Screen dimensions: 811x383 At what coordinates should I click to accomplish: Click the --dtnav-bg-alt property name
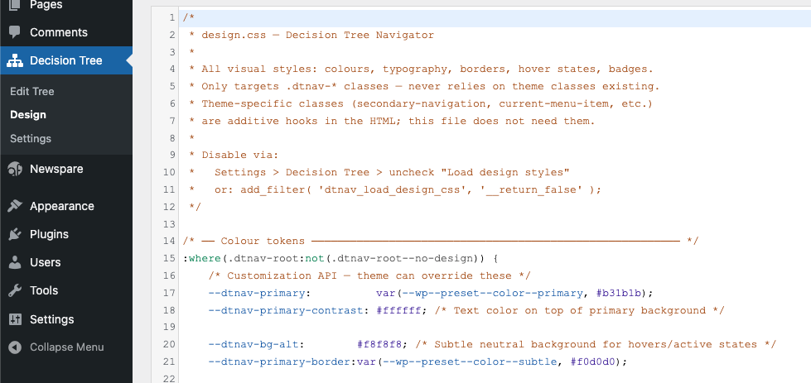[253, 344]
